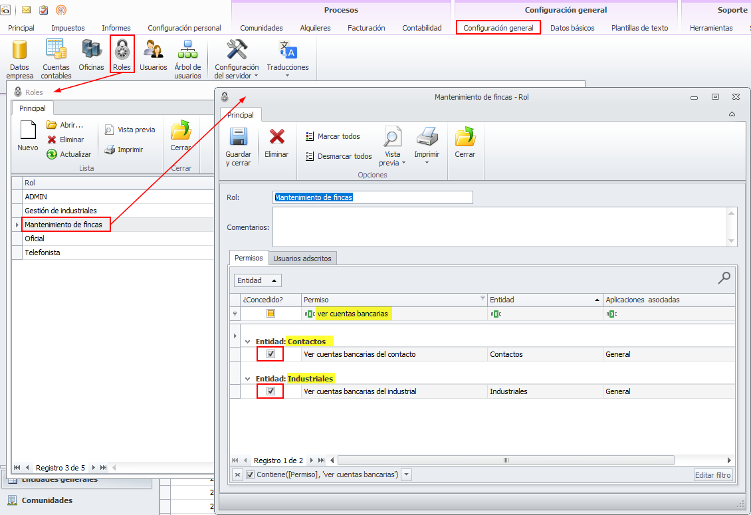Click Cerrar folder icon in Rol dialog
The width and height of the screenshot is (751, 515).
click(x=465, y=144)
